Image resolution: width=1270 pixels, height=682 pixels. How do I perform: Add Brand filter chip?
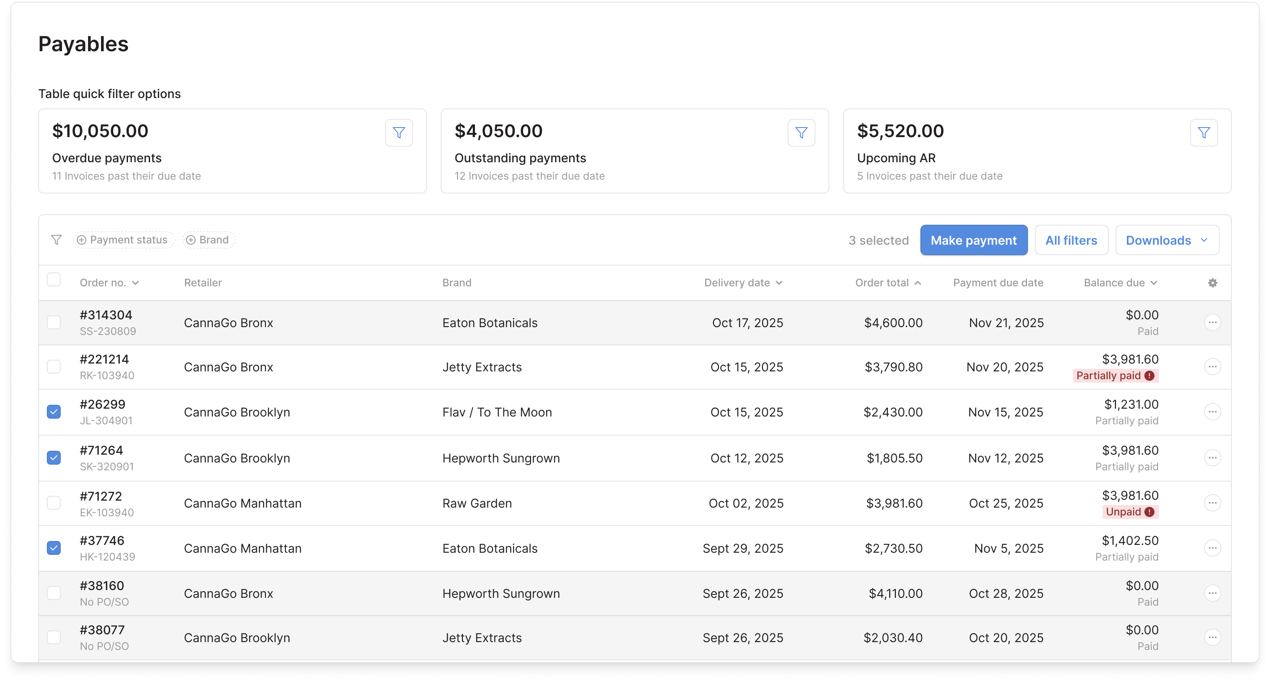209,239
